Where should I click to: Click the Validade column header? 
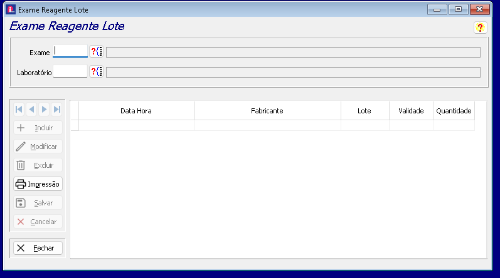pos(411,111)
